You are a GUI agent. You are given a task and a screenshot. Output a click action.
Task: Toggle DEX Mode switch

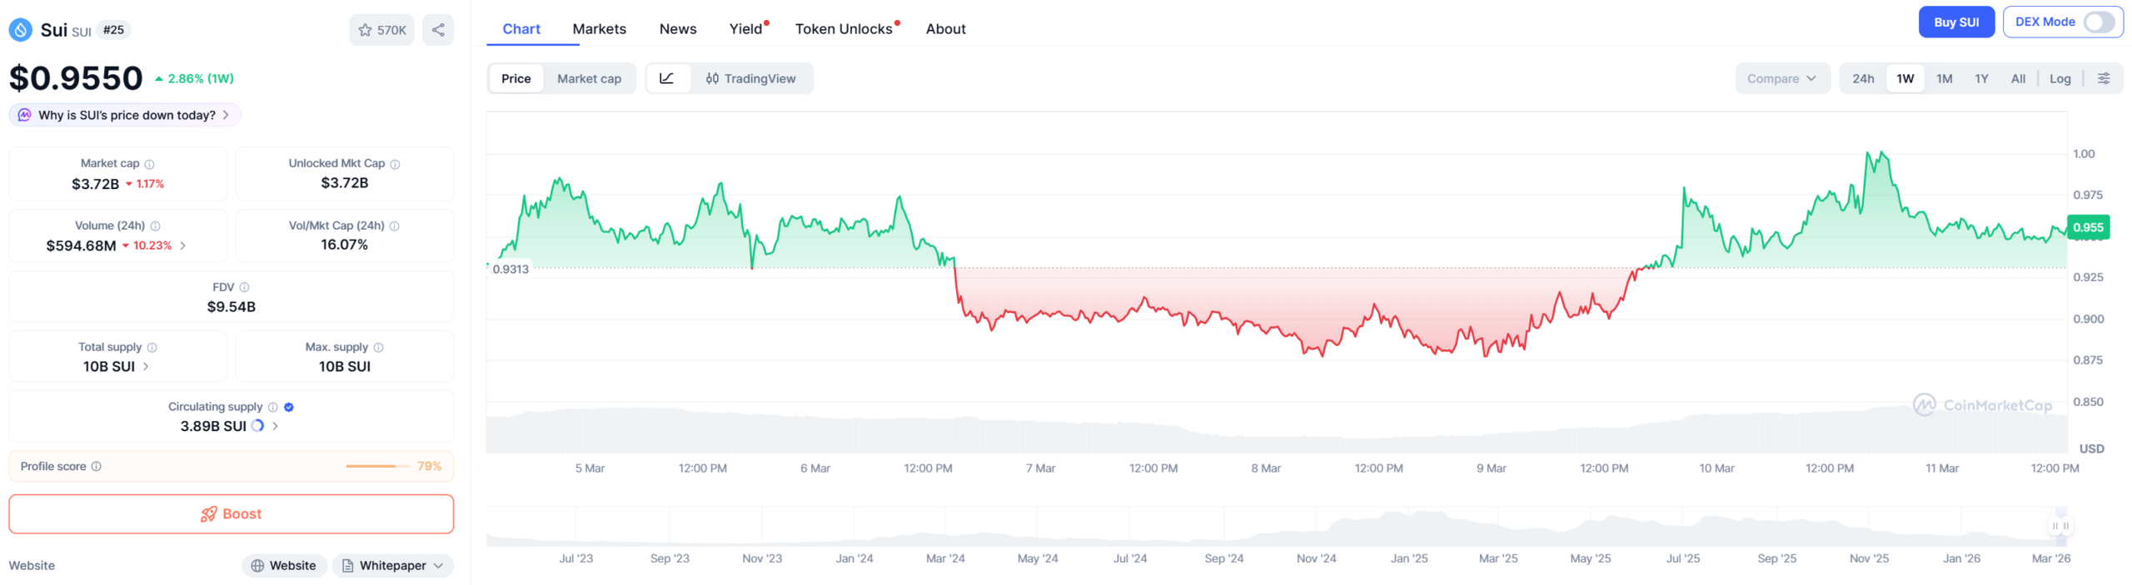2098,22
